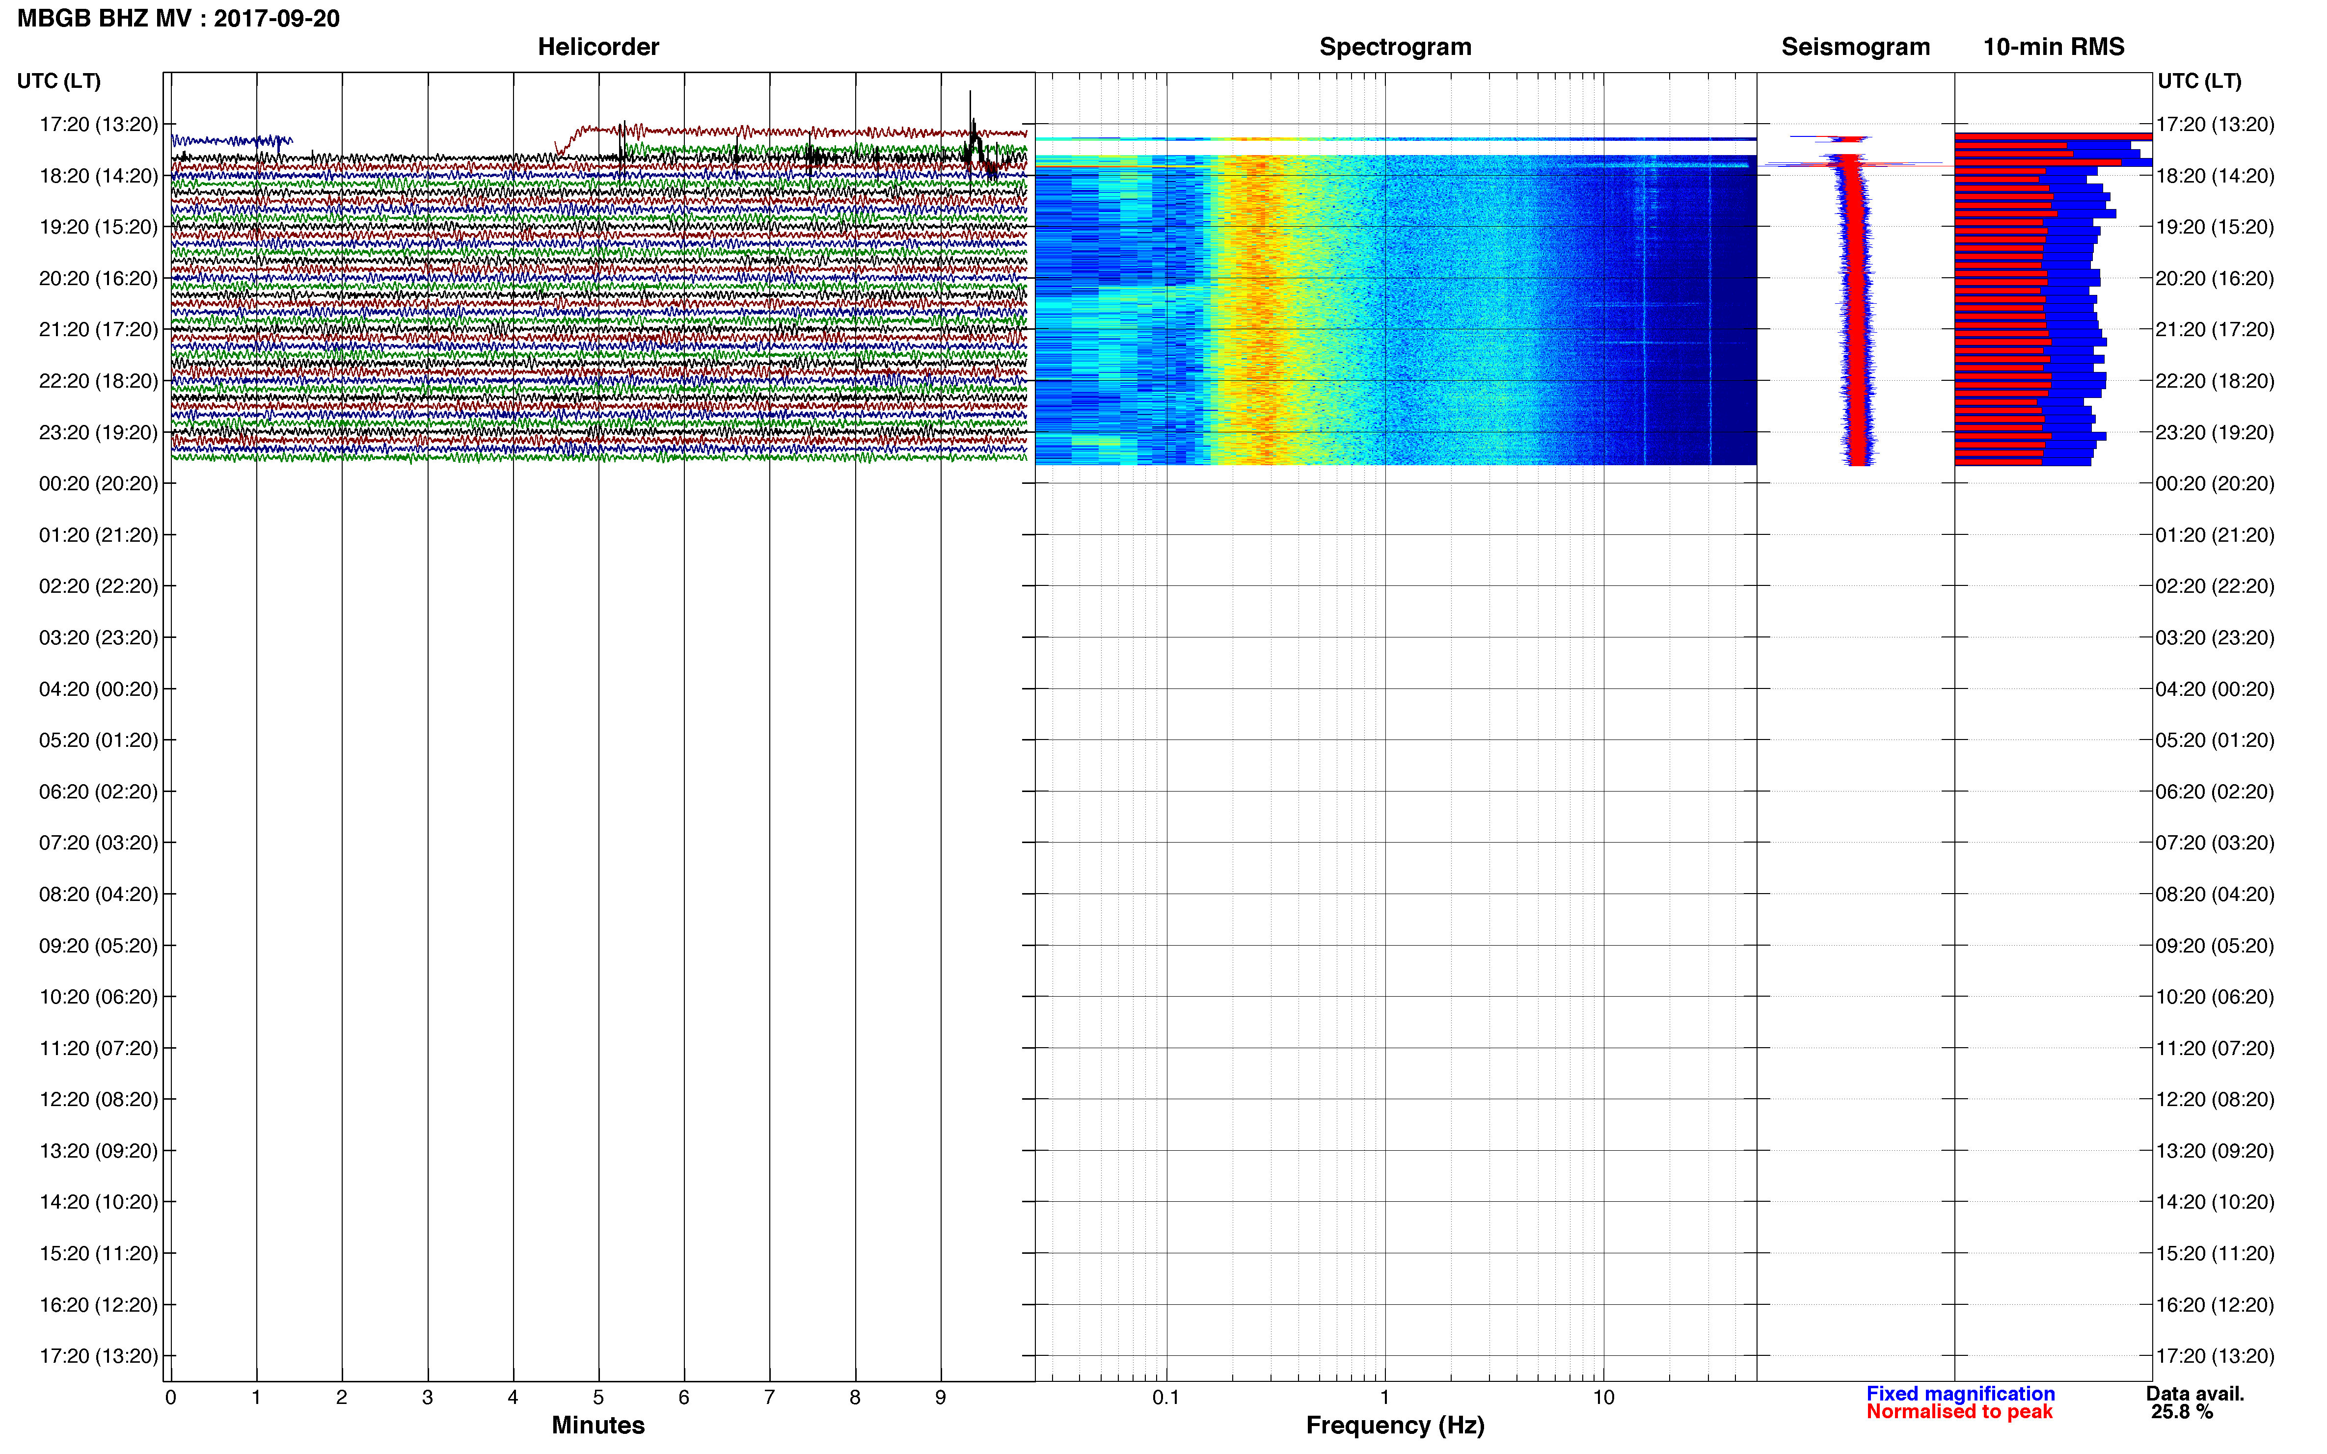
Task: Click the left 10:20 (06:20) time label
Action: [x=99, y=996]
